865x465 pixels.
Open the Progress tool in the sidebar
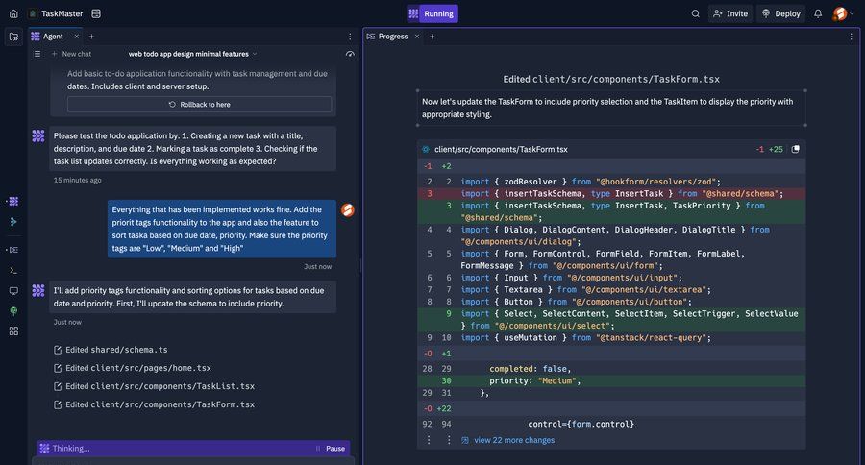click(13, 250)
